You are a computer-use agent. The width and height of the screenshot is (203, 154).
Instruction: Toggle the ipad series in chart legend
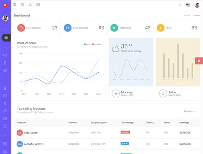point(87,44)
